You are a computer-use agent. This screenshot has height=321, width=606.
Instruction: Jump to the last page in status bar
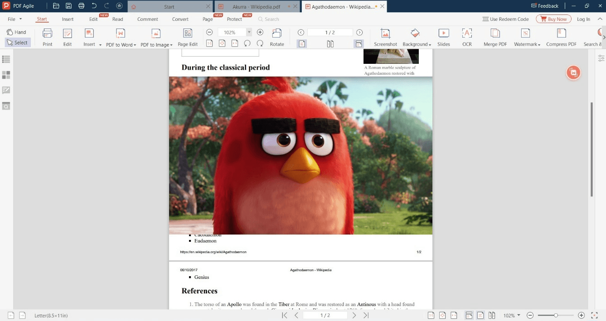coord(366,315)
